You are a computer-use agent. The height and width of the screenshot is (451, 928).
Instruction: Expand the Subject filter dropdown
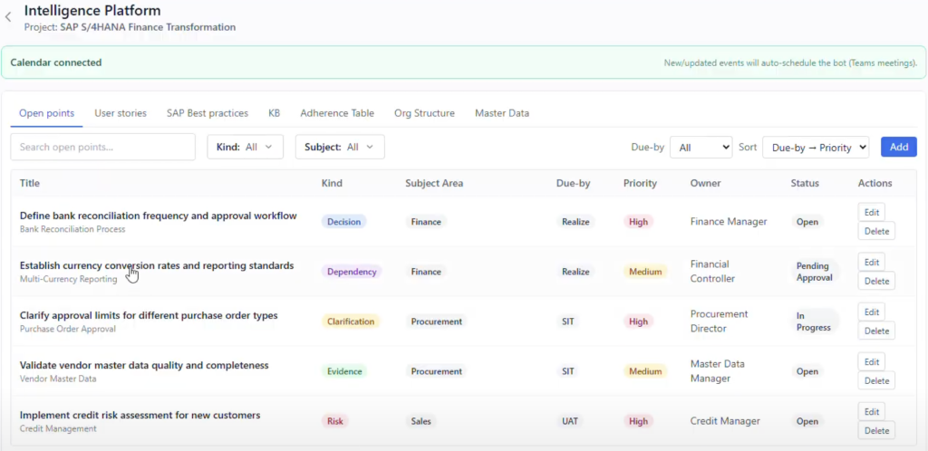[340, 147]
